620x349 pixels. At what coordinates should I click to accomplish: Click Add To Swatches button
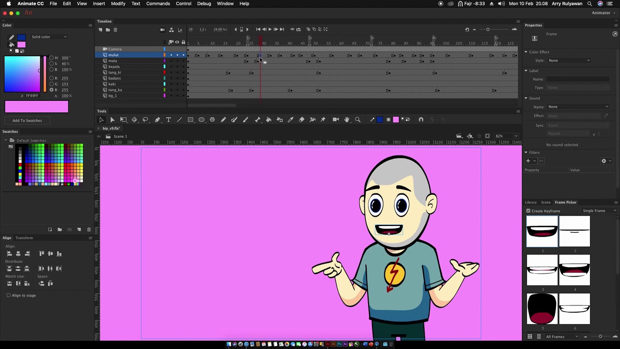27,120
